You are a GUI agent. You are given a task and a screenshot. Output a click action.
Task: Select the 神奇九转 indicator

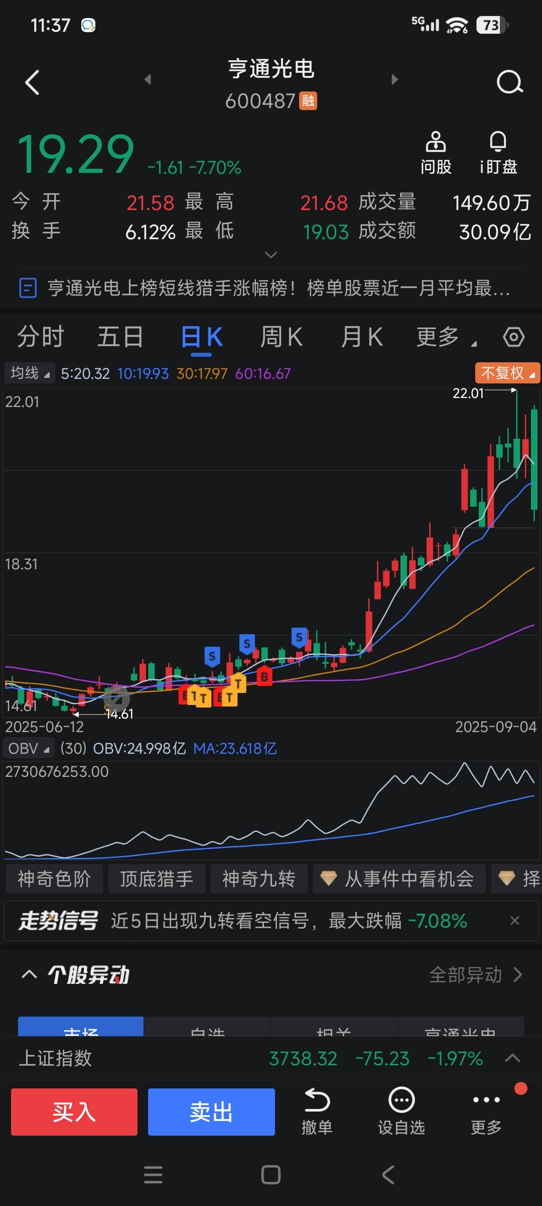coord(259,879)
